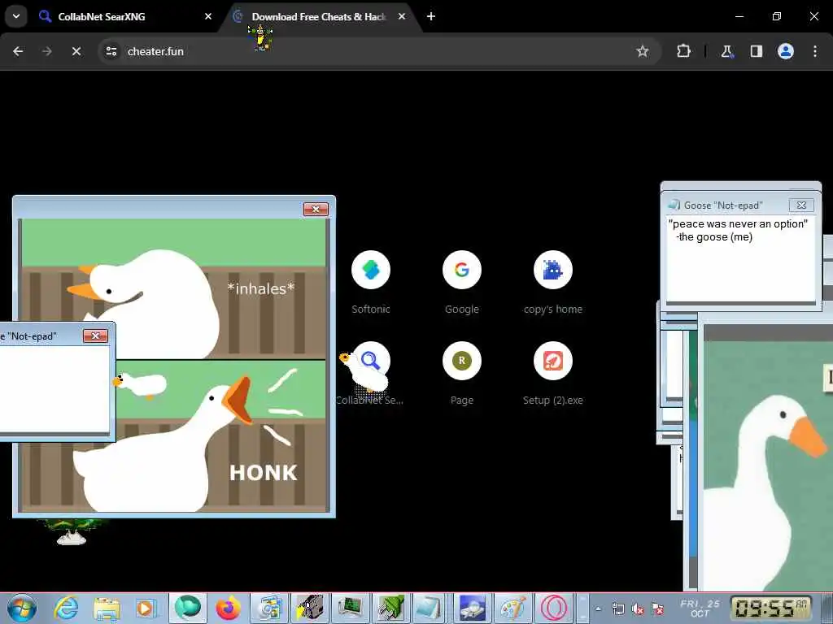Go back to the previous page
Screen dimensions: 833x624
point(18,51)
